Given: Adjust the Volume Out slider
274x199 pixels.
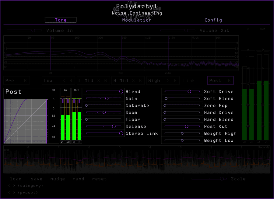Looking at the screenshot, I should [x=178, y=30].
